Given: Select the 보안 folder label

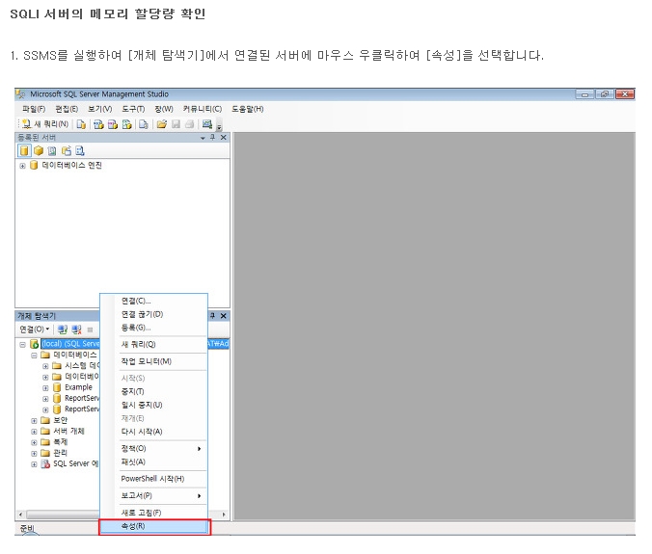Looking at the screenshot, I should [x=61, y=420].
